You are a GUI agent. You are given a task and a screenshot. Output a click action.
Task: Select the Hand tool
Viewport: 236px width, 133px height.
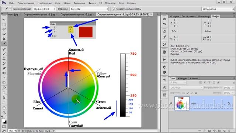pos(4,108)
